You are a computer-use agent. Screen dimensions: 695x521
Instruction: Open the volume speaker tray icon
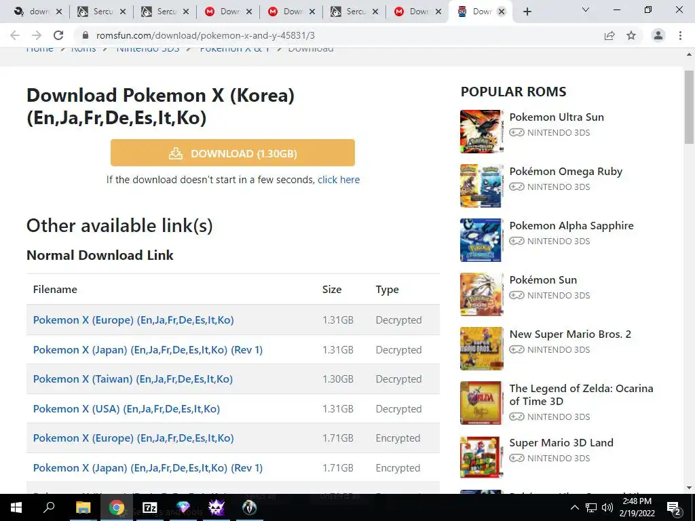click(607, 507)
